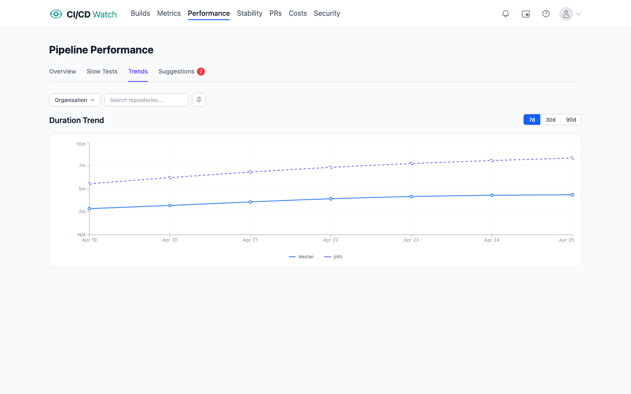Image resolution: width=631 pixels, height=394 pixels.
Task: Open the notifications bell
Action: click(505, 14)
